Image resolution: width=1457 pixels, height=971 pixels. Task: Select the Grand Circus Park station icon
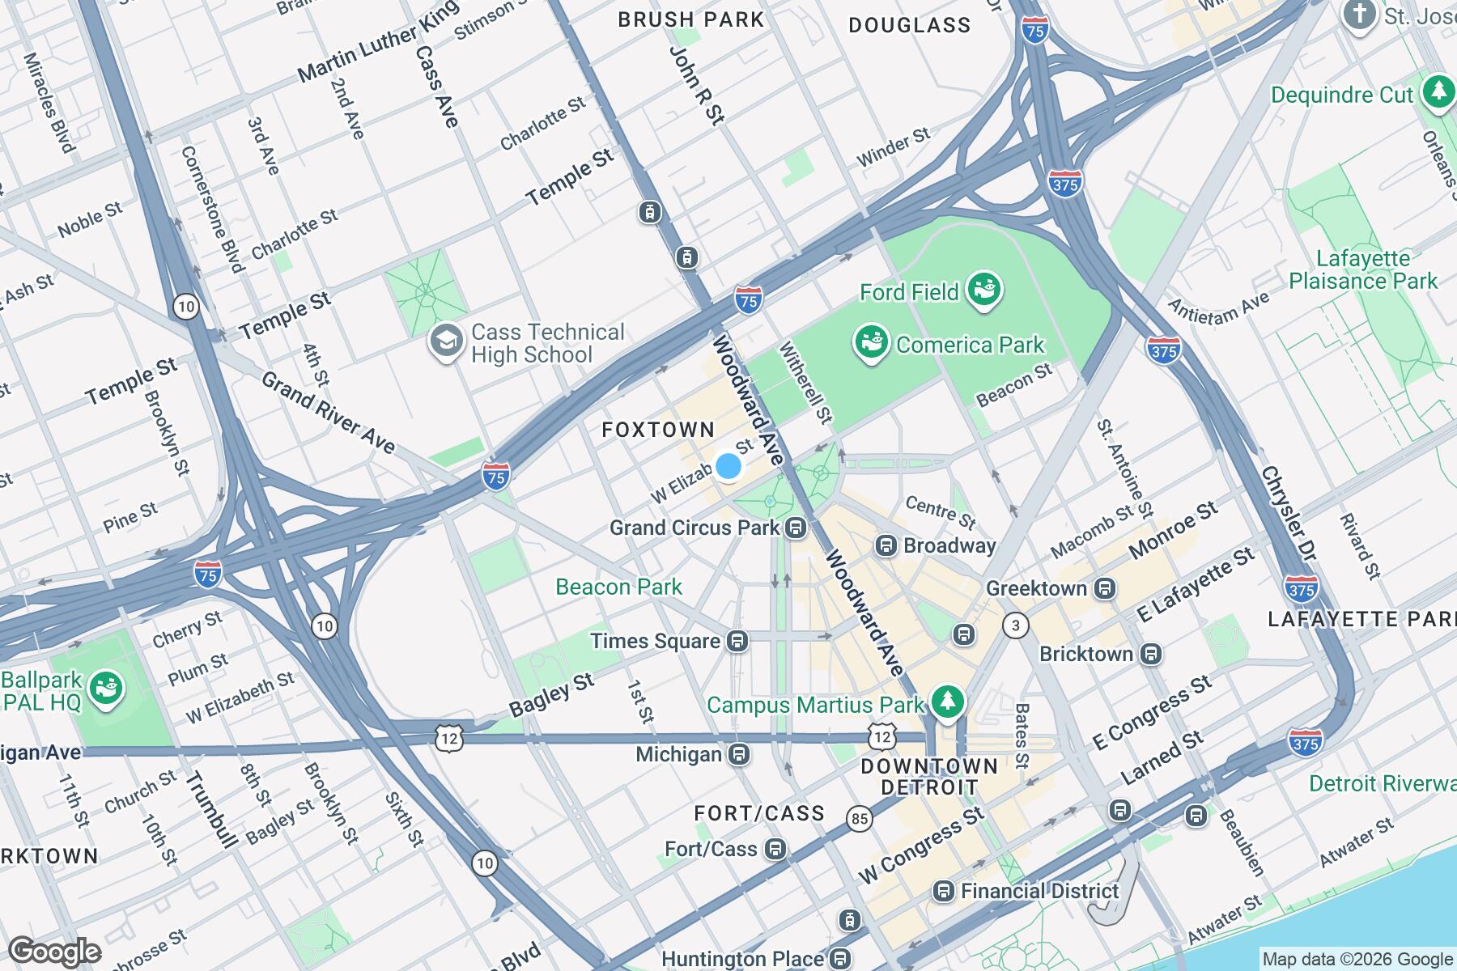coord(796,528)
